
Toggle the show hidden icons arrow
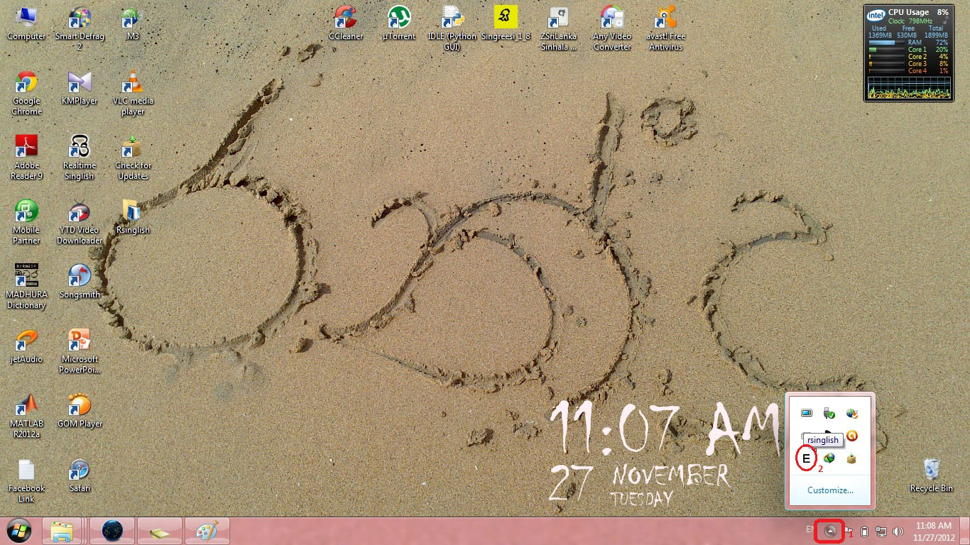point(829,531)
